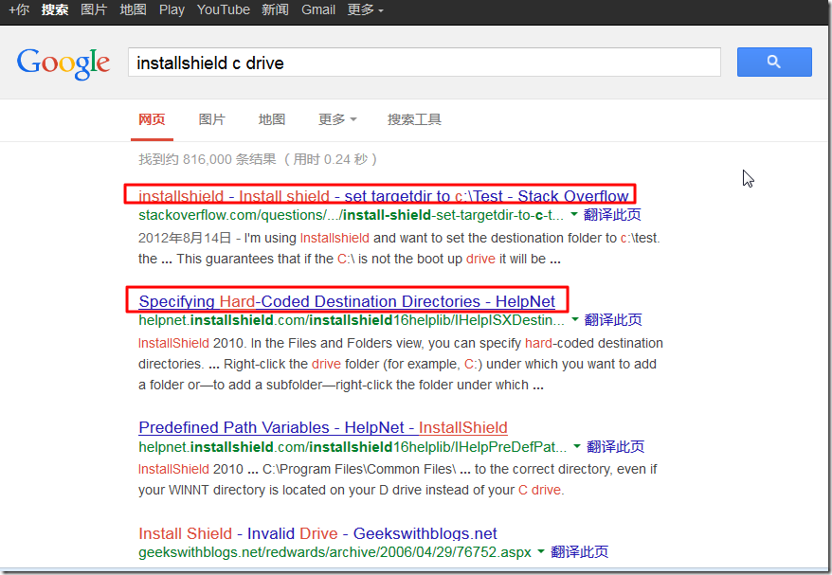Switch to the 图片 results tab
The image size is (832, 575).
211,119
